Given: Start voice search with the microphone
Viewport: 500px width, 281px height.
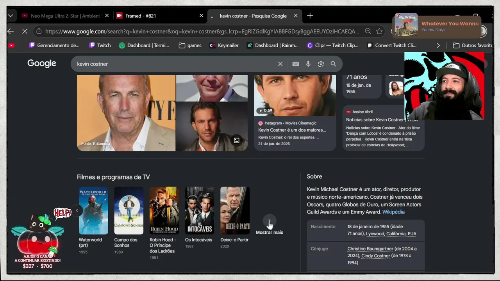Looking at the screenshot, I should pos(308,64).
